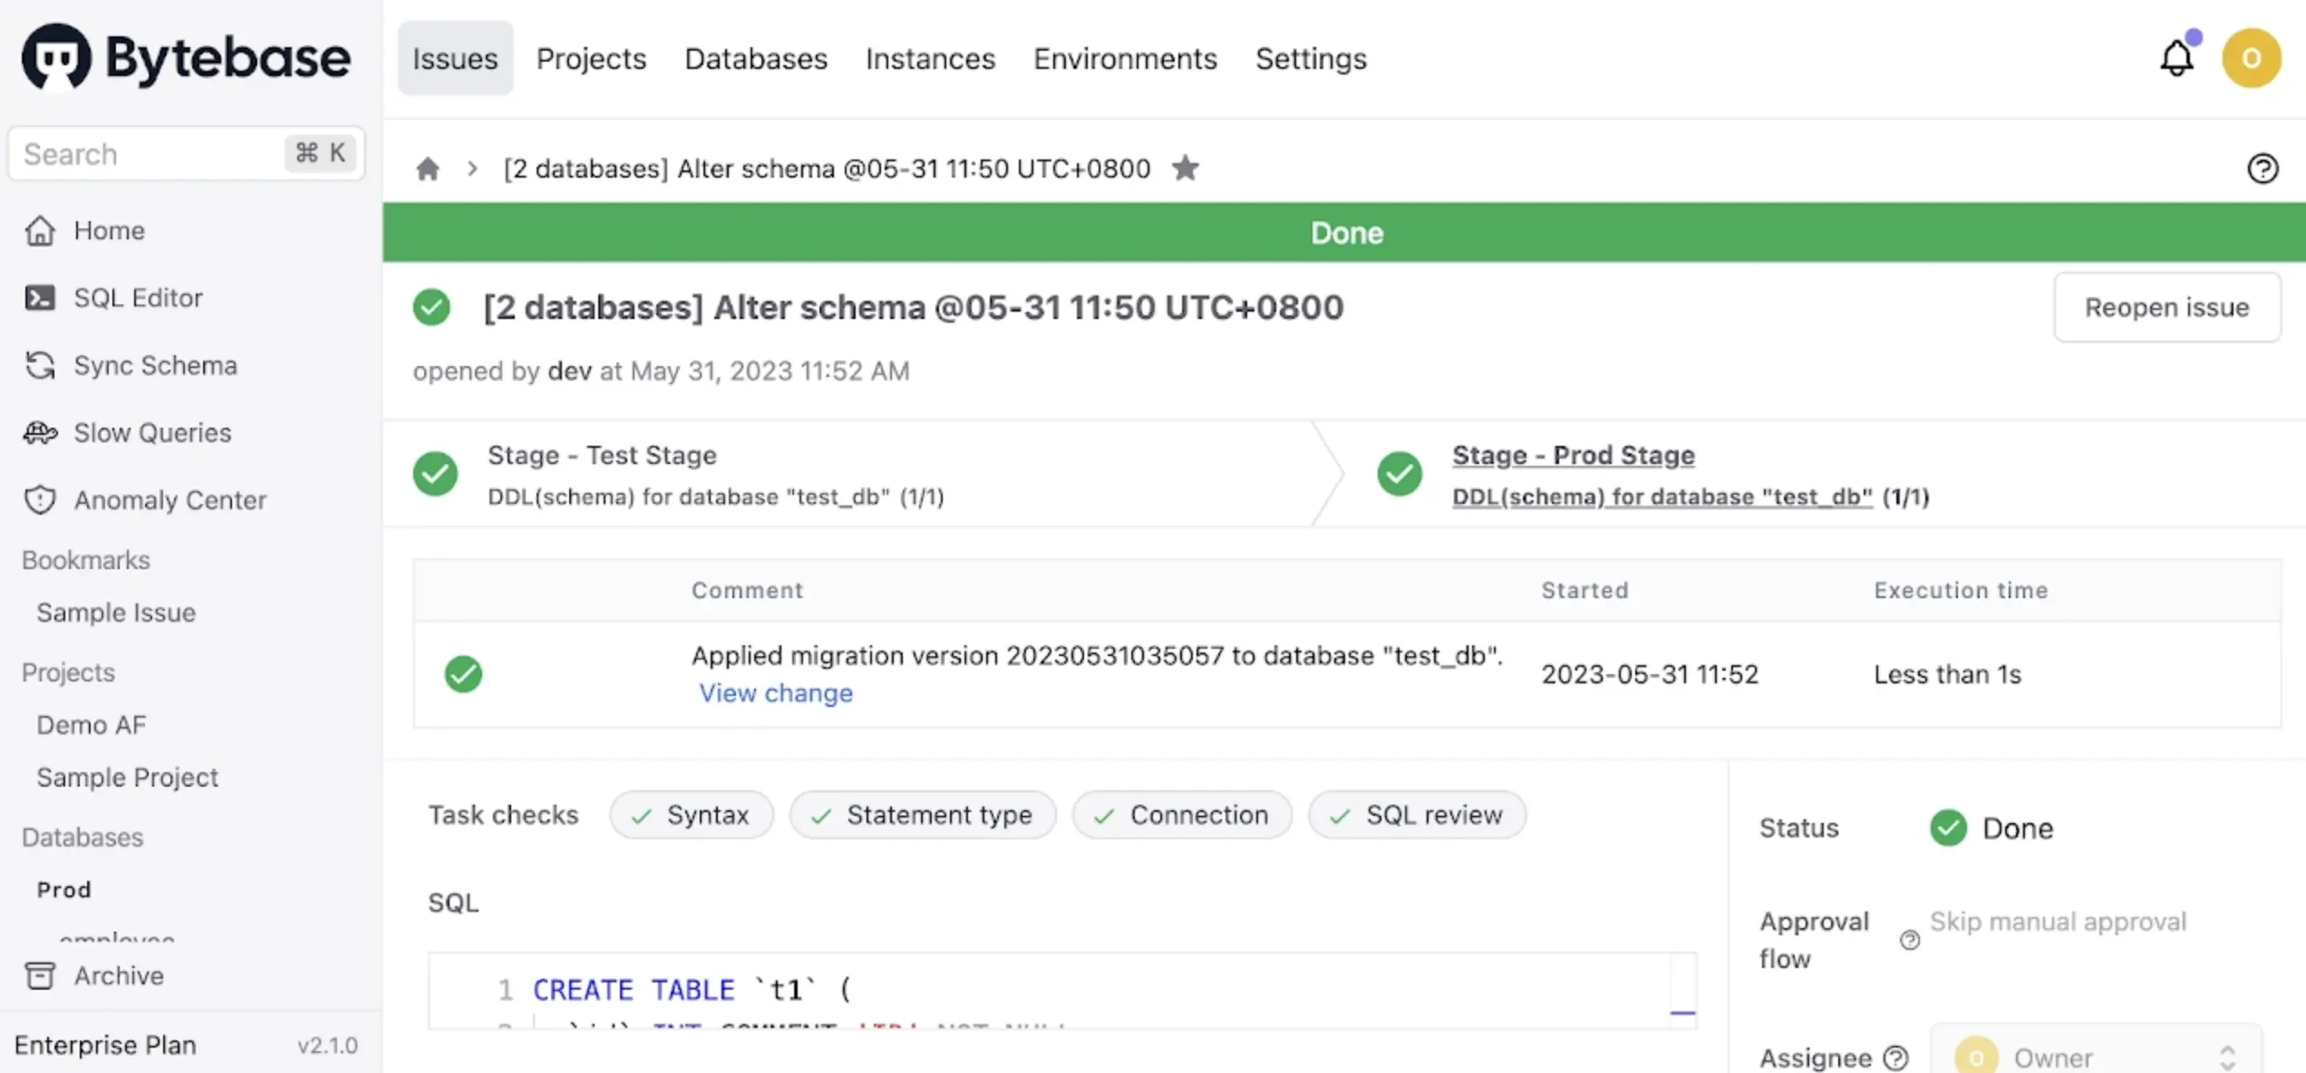Click the Approval flow help icon
Screen dimensions: 2306x1073
click(x=1910, y=941)
